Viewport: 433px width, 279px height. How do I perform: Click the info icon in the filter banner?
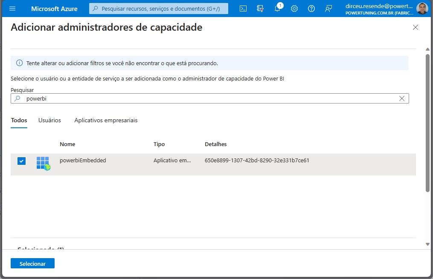click(x=19, y=63)
